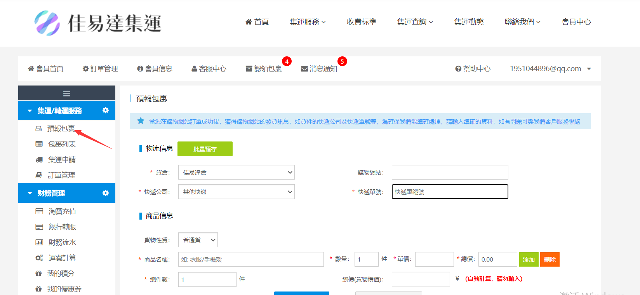Click the orange 删除 button

[x=550, y=259]
